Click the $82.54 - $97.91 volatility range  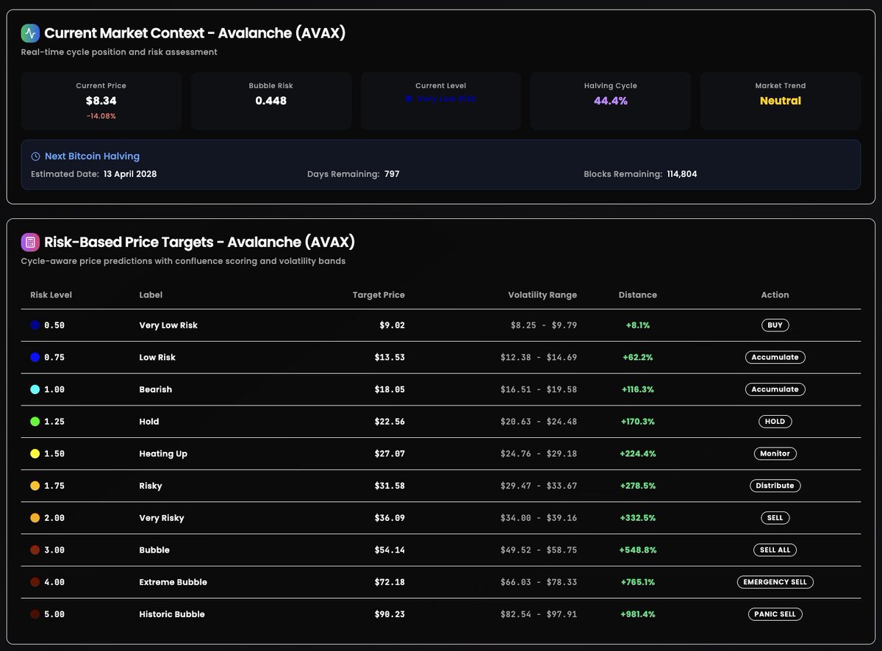point(539,614)
